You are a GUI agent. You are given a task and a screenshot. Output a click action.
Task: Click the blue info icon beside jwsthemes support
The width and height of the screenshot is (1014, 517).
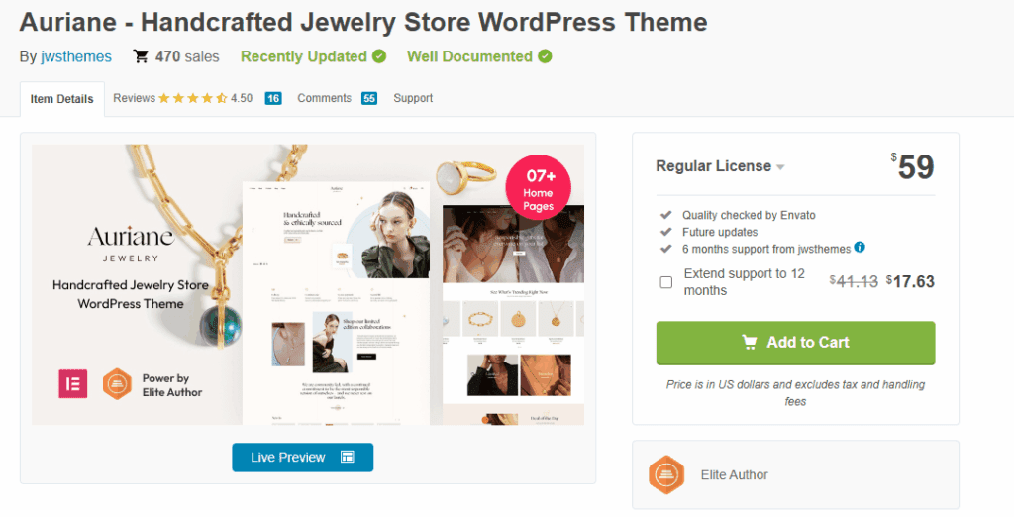pyautogui.click(x=860, y=248)
